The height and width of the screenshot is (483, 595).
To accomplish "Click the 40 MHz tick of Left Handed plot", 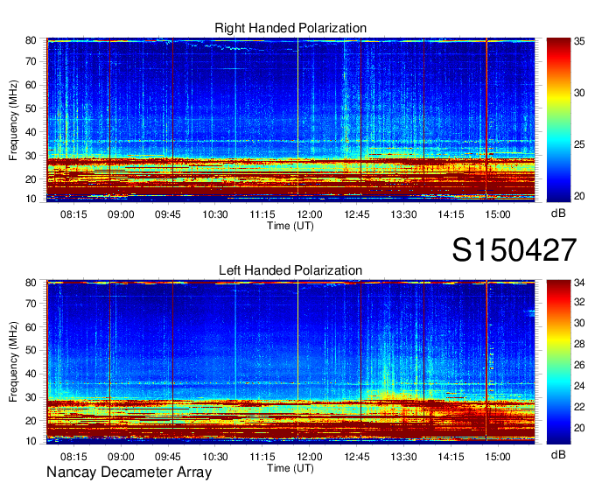I will 31,374.
